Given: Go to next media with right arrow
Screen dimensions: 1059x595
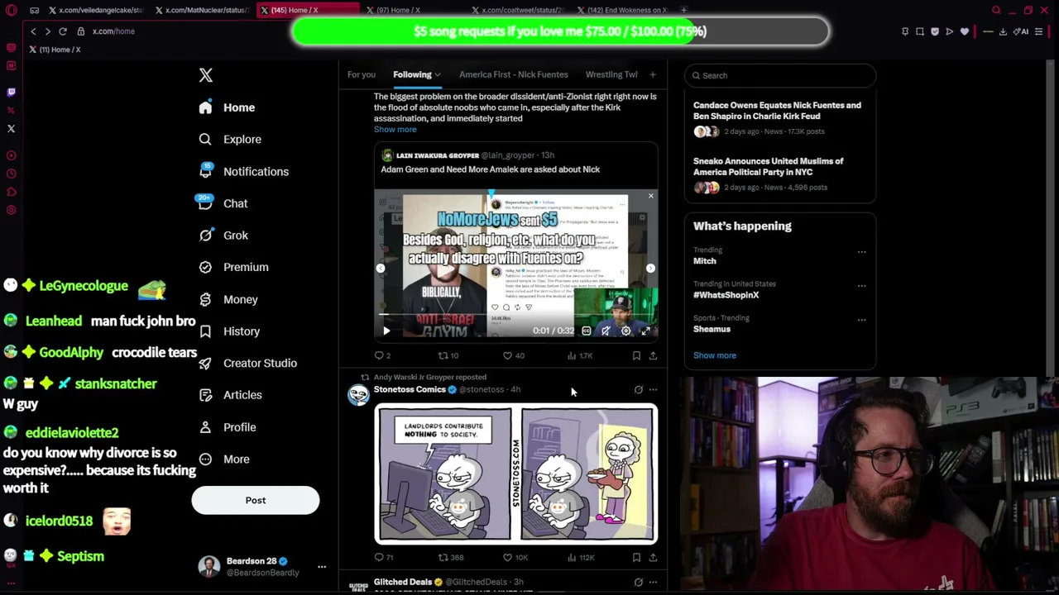Looking at the screenshot, I should point(650,269).
